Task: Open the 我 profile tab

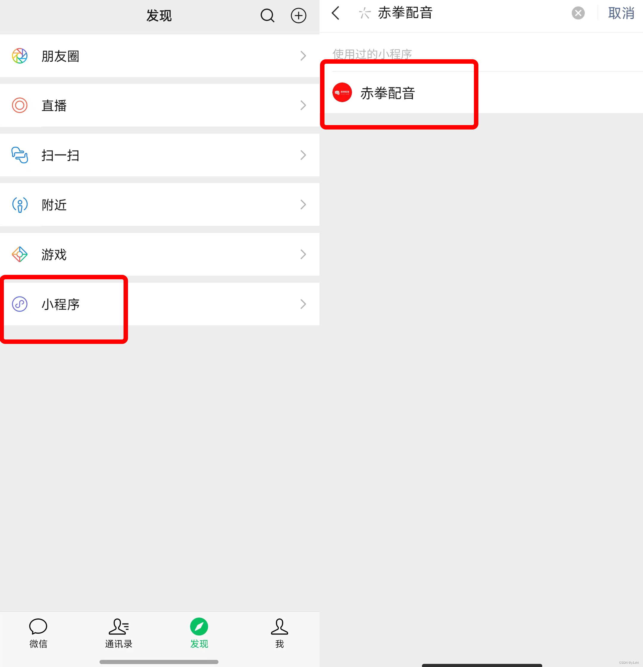Action: [x=279, y=633]
